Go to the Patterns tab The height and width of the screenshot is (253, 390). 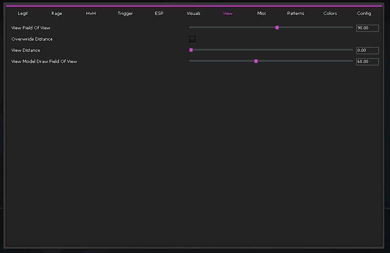pyautogui.click(x=296, y=14)
